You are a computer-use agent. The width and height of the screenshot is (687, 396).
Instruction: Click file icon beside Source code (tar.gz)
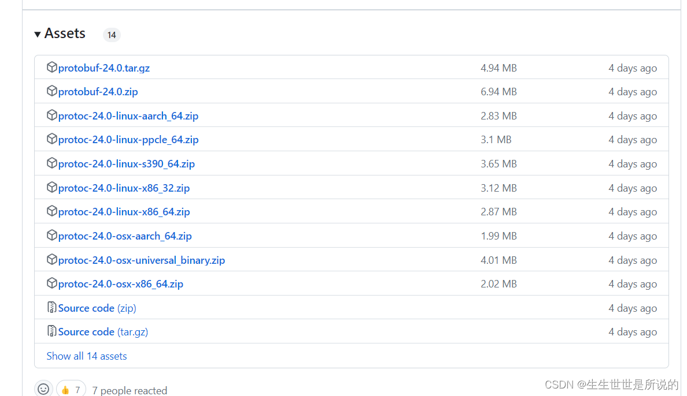(51, 331)
